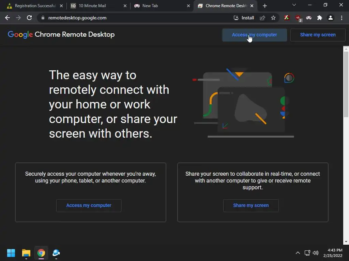This screenshot has height=261, width=349.
Task: Click the Chrome taskbar icon
Action: coord(41,253)
